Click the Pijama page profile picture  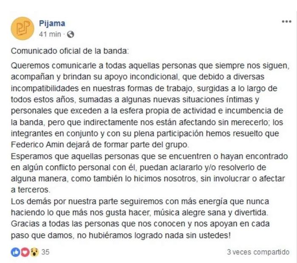pos(22,29)
